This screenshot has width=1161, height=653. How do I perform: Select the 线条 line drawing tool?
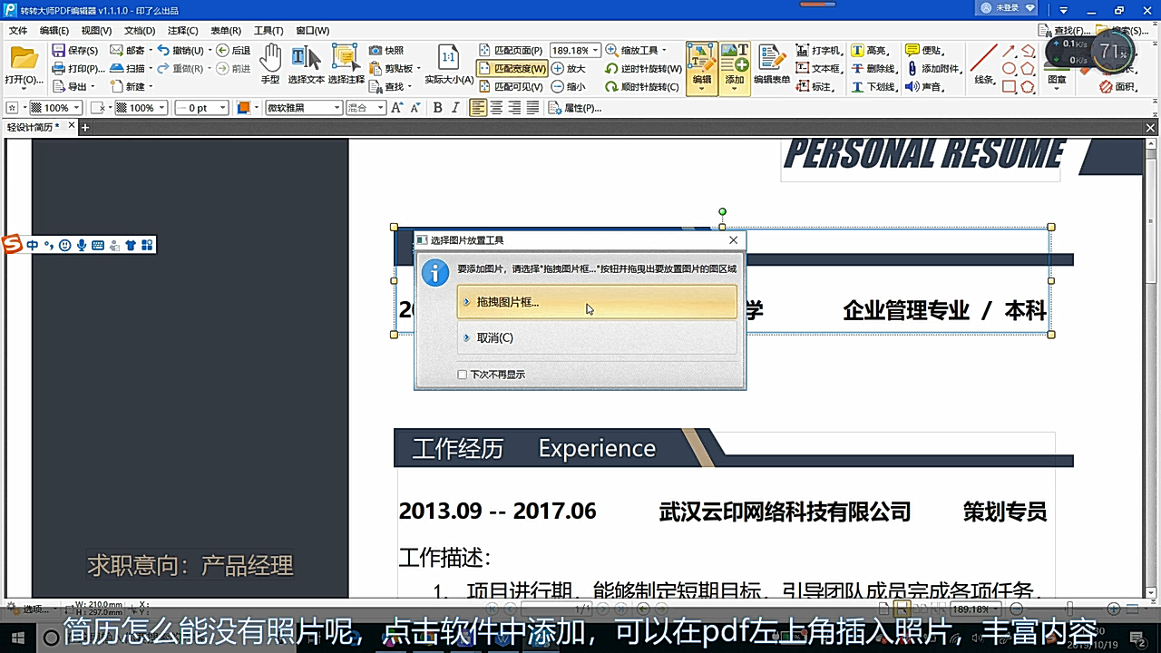coord(984,64)
